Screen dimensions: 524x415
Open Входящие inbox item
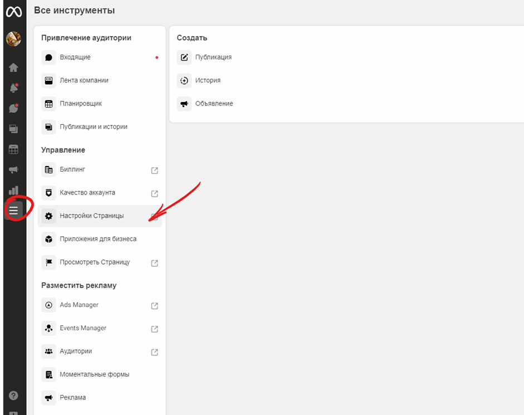75,57
